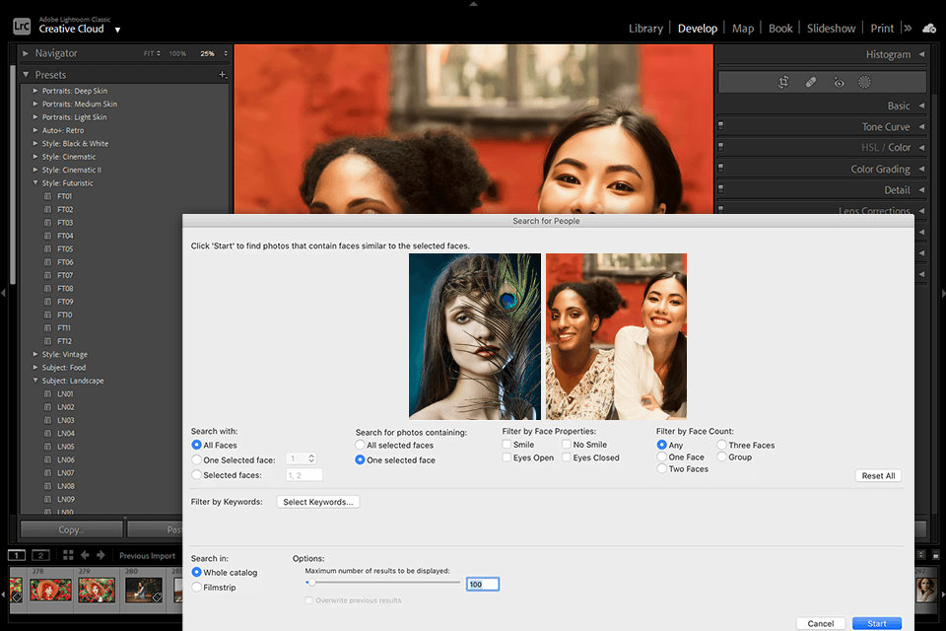Click the maximum results field showing 100
The image size is (946, 631).
[483, 584]
